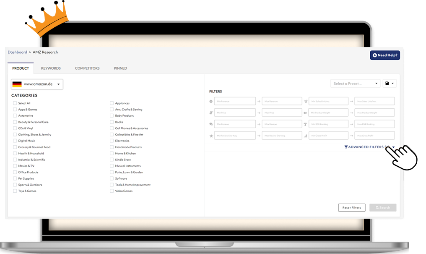Click the floppy disk save preset icon

387,84
